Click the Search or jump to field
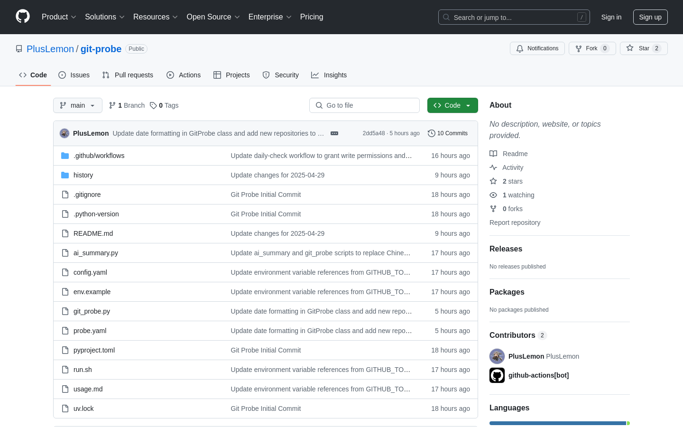The height and width of the screenshot is (427, 683). 514,17
